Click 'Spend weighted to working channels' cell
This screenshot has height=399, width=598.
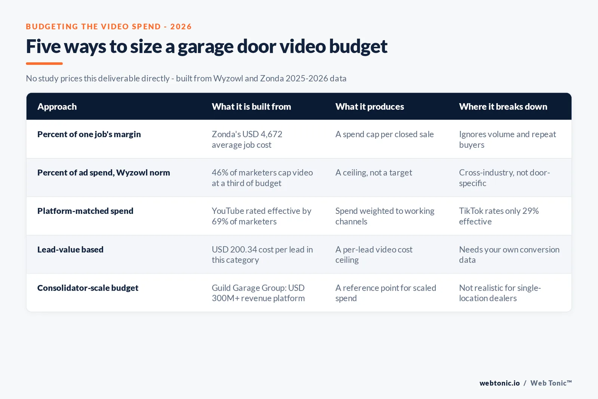coord(385,216)
